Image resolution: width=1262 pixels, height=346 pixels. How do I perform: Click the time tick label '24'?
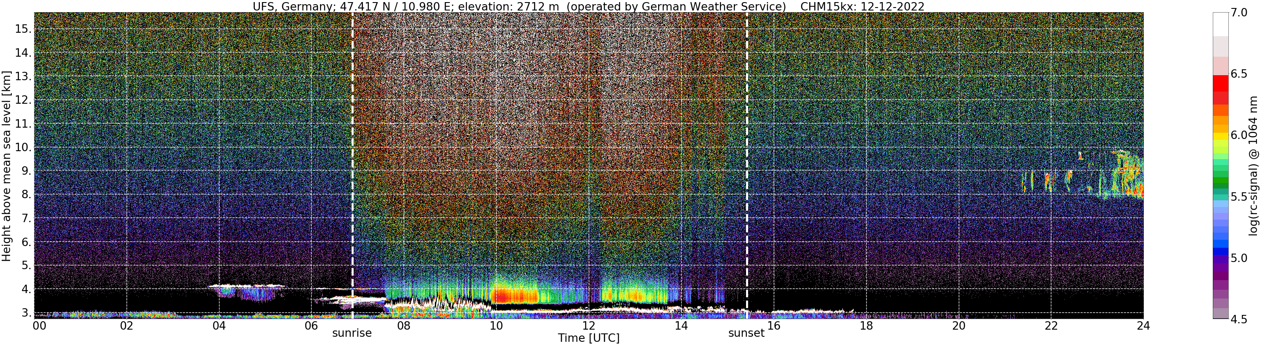[1143, 325]
